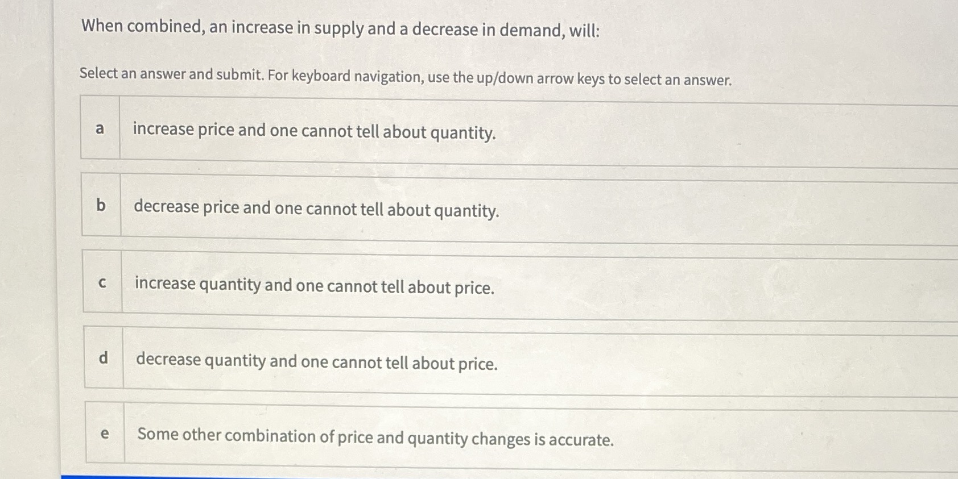Choose 'increase price and one cannot tell about quantity'
The image size is (958, 479).
314,132
